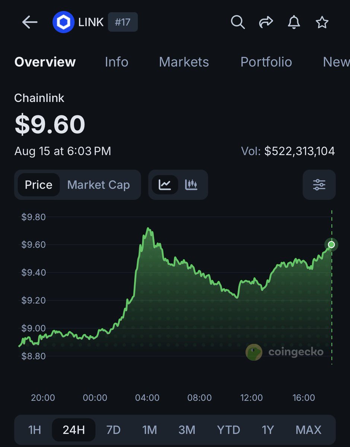Select the Price toggle option
This screenshot has width=350, height=447.
coord(38,185)
